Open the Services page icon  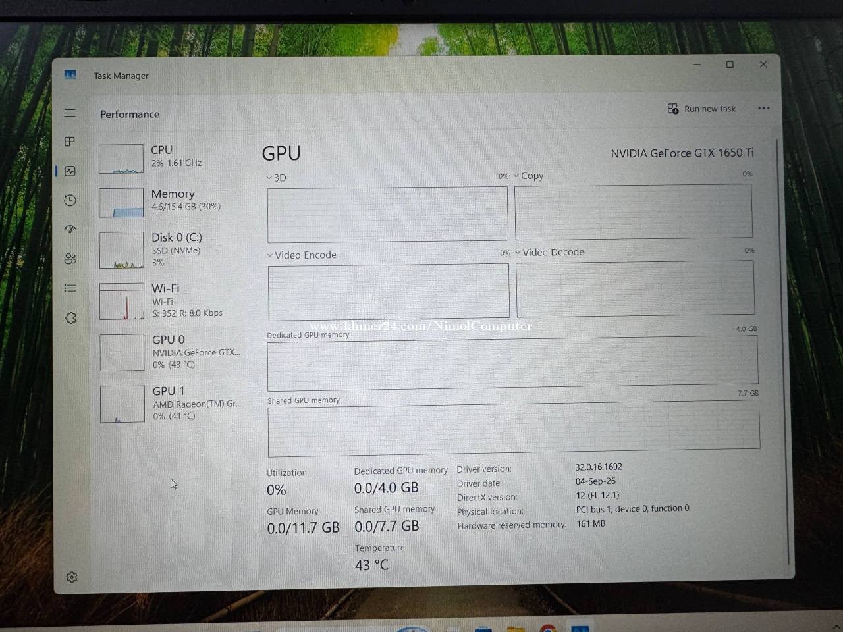pyautogui.click(x=71, y=318)
